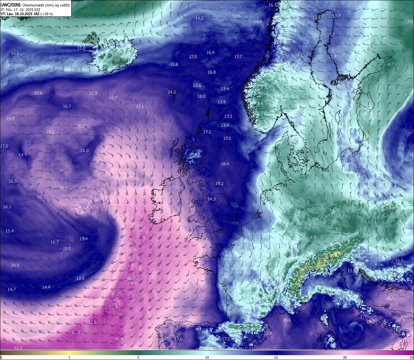Click the 25.3 value on the map

click(x=50, y=132)
